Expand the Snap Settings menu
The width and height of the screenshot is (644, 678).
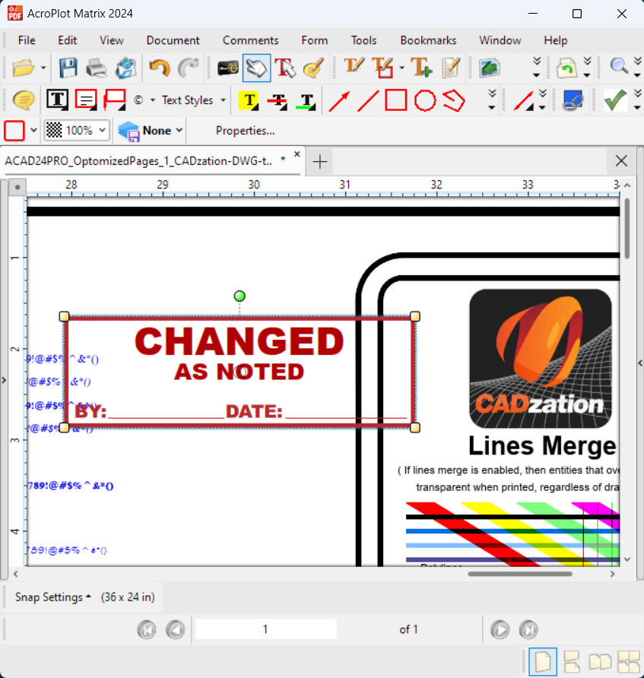(52, 597)
